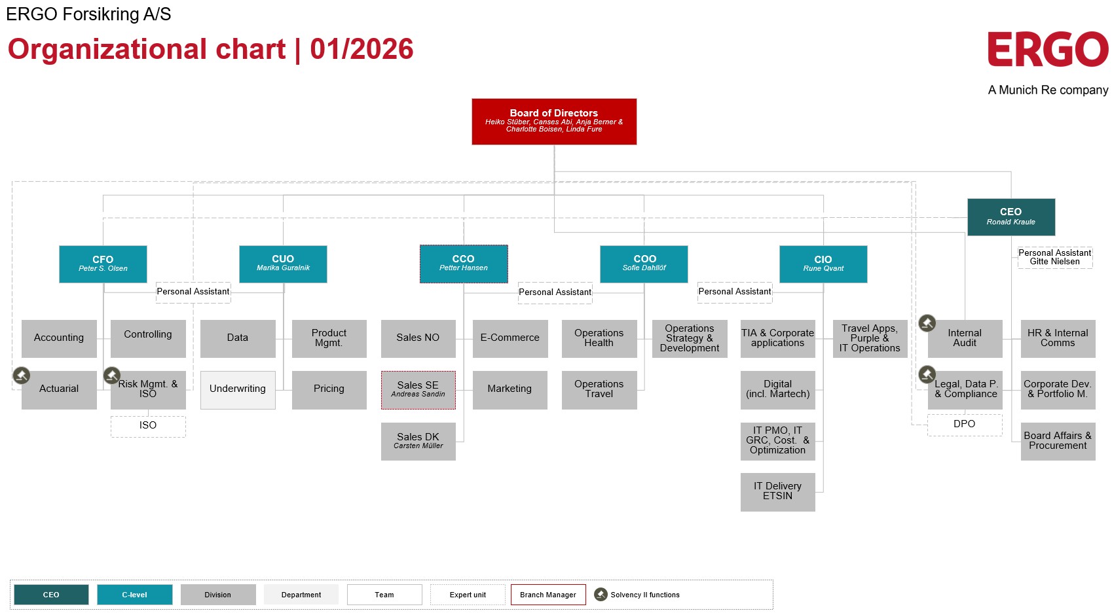Viewport: 1112px width, 613px height.
Task: Click the Underwriting department box
Action: coord(238,390)
